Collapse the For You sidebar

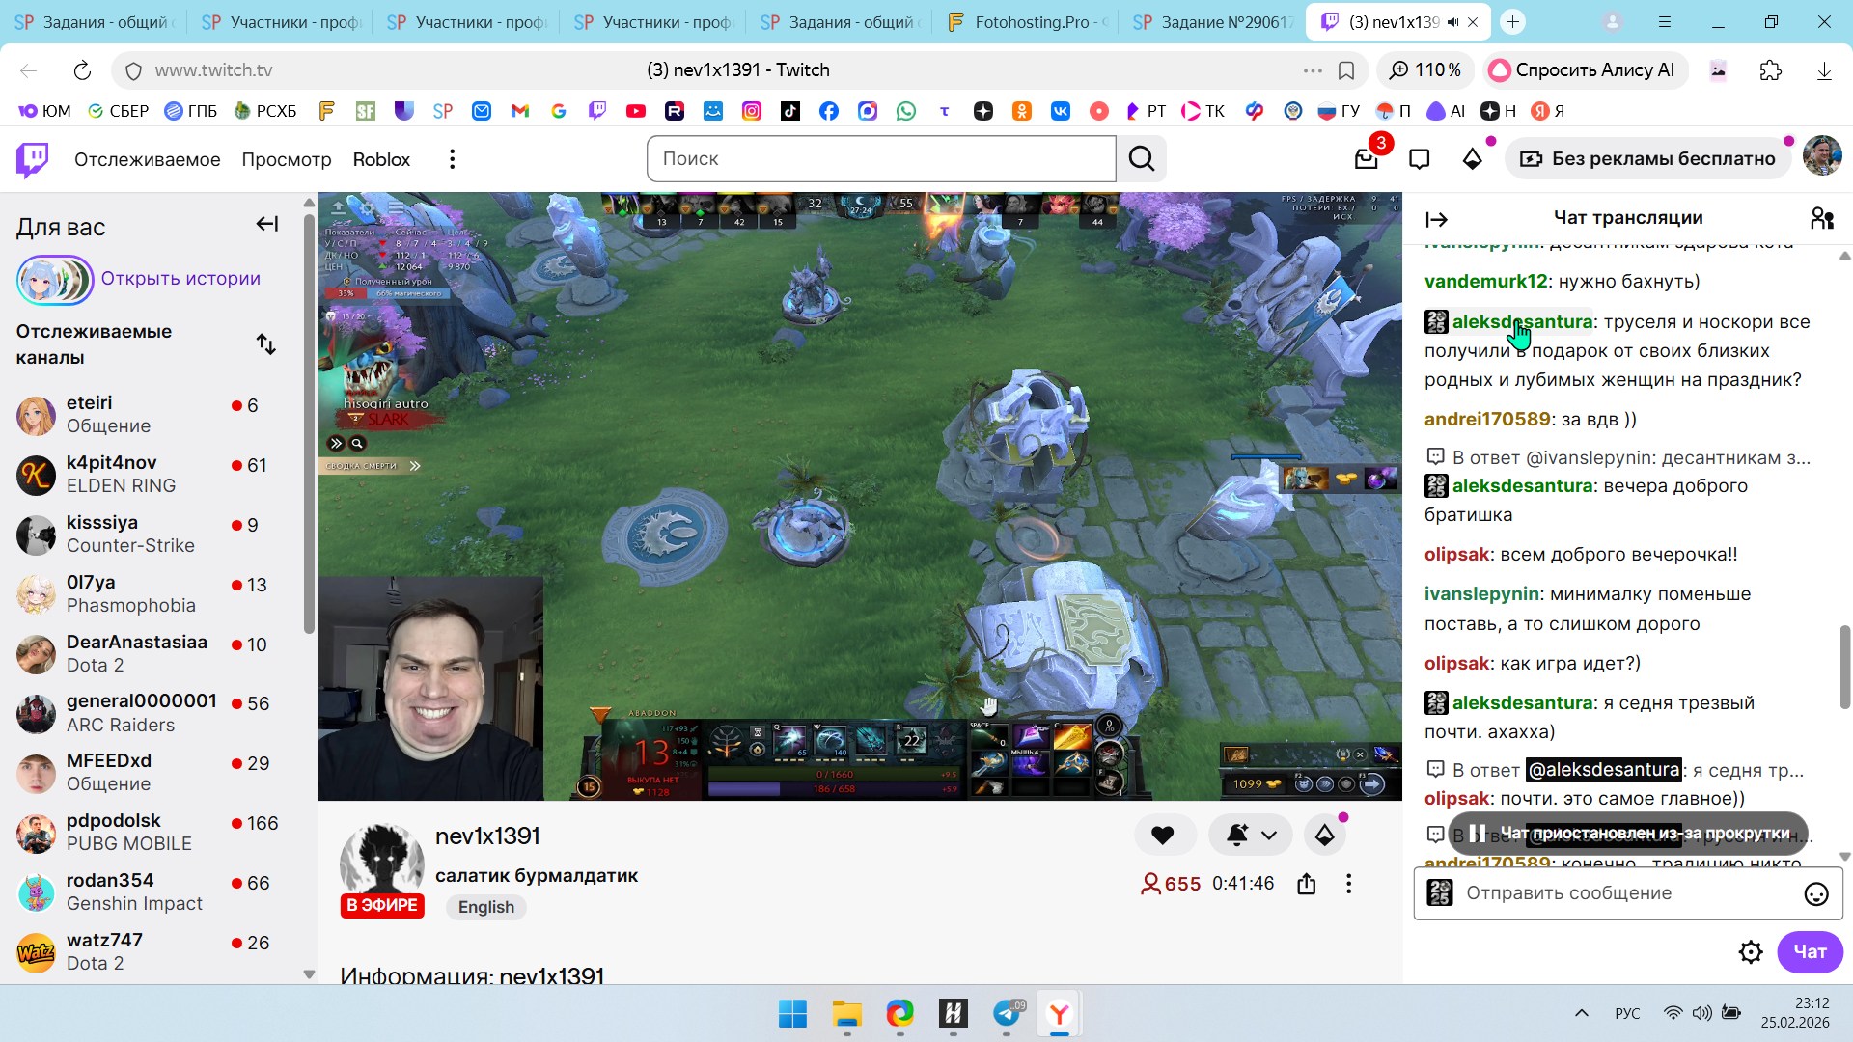pyautogui.click(x=266, y=224)
